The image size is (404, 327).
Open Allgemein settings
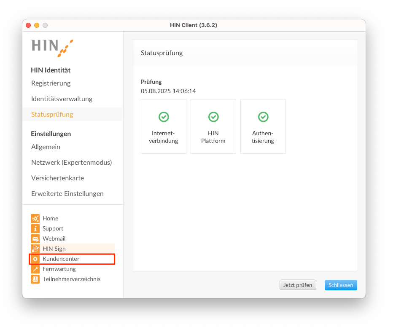[46, 147]
